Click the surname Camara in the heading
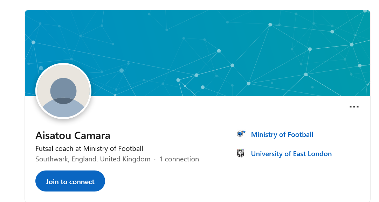 pyautogui.click(x=94, y=135)
